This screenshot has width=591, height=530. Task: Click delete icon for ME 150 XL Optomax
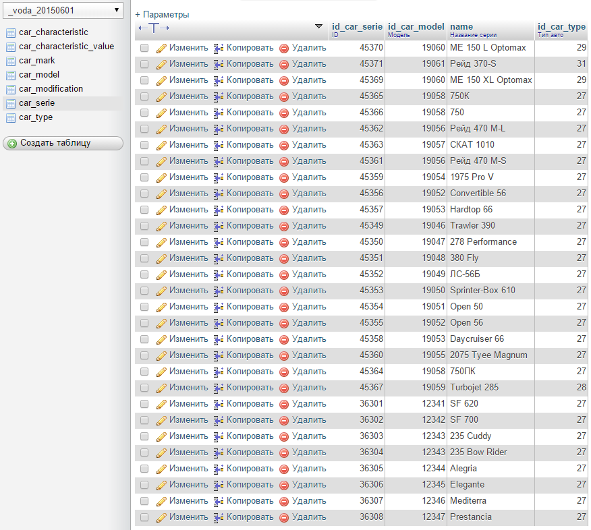(284, 81)
